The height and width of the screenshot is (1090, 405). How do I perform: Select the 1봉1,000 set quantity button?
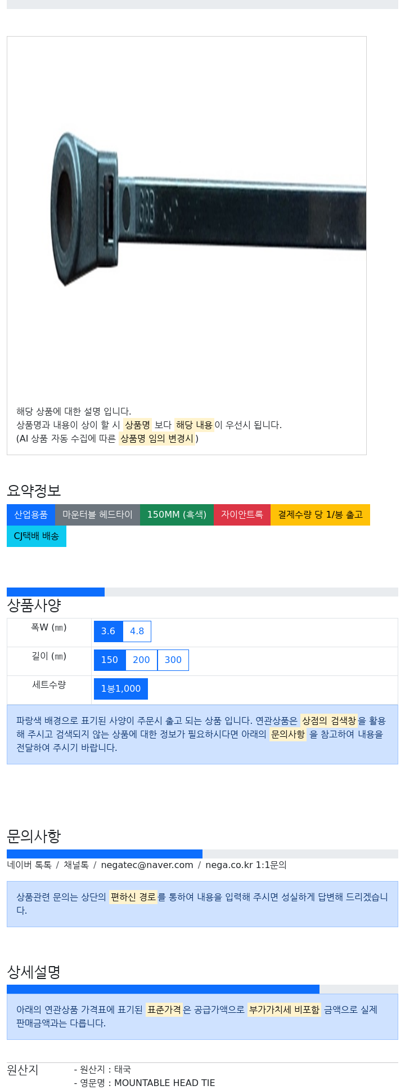121,689
